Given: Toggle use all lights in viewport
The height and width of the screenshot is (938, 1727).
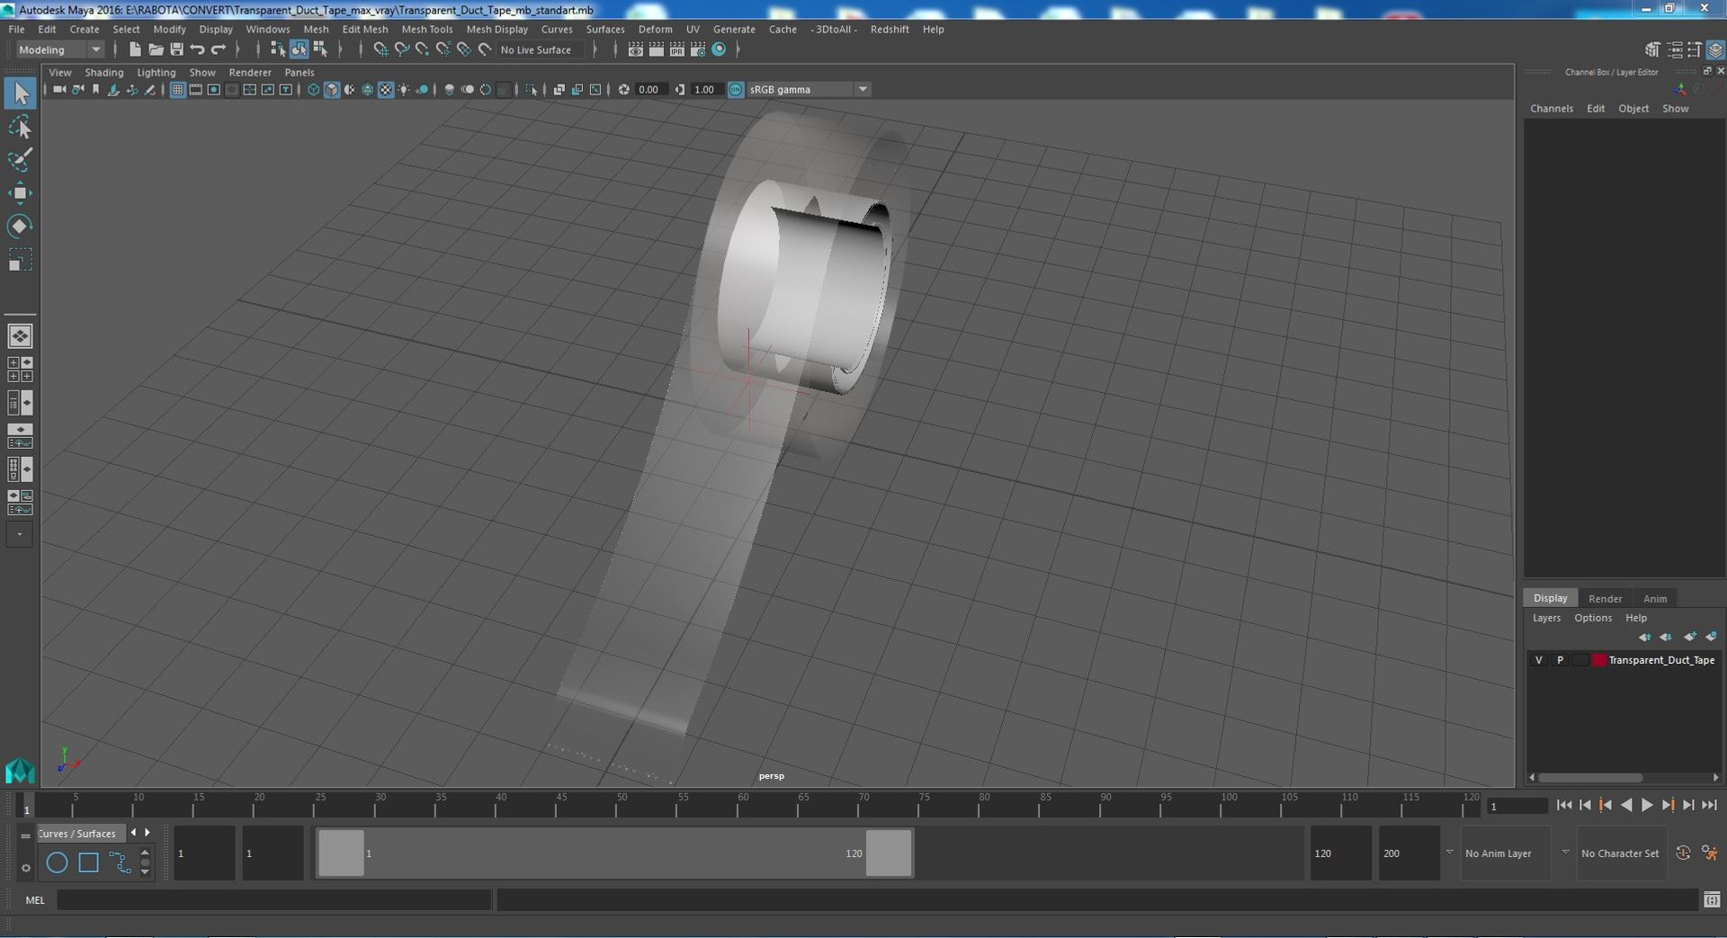Looking at the screenshot, I should pyautogui.click(x=404, y=89).
